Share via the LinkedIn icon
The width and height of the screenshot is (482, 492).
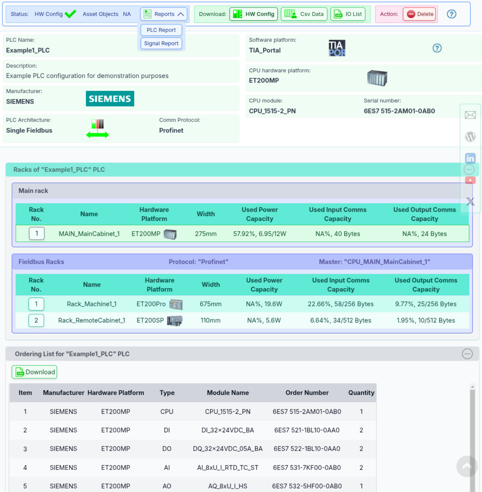470,158
